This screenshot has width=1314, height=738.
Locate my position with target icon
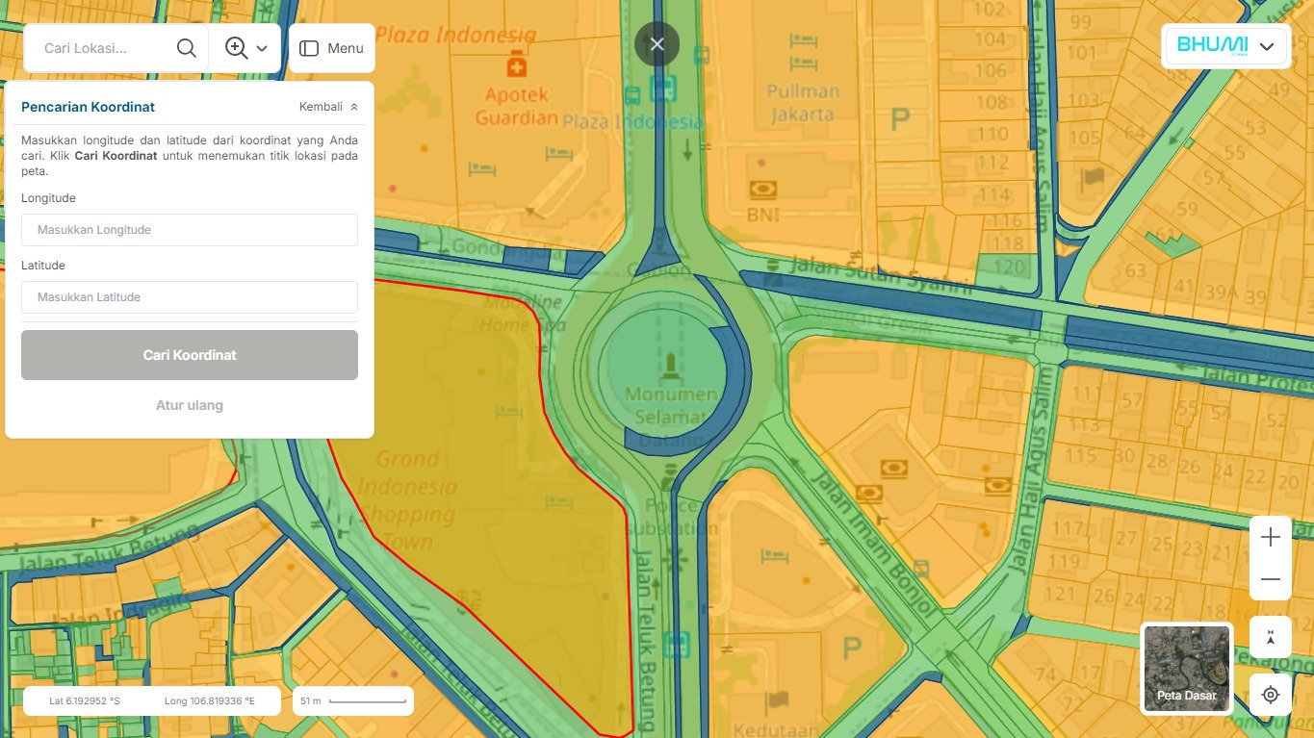point(1271,695)
